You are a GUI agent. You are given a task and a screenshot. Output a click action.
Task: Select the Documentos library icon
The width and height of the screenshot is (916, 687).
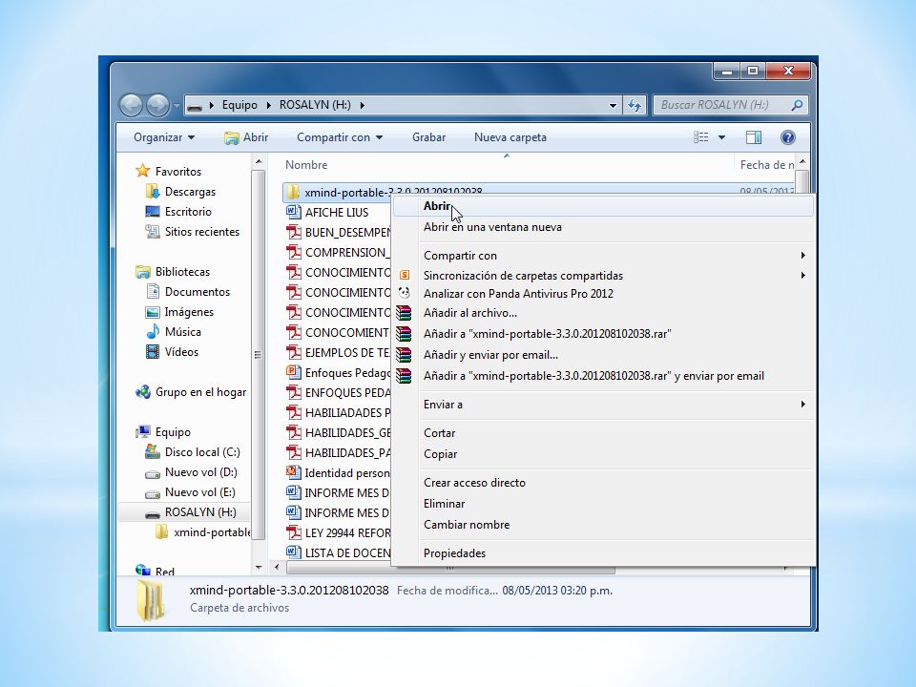coord(153,292)
